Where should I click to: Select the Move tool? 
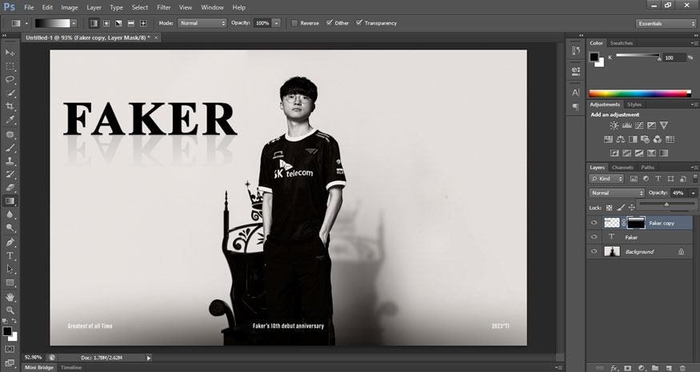pyautogui.click(x=10, y=53)
